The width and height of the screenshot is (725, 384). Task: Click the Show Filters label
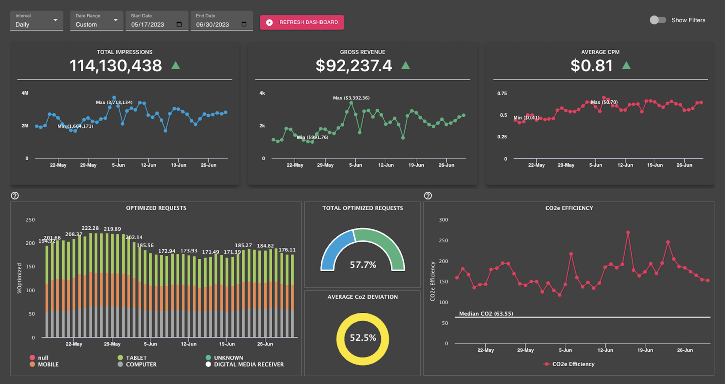(688, 20)
